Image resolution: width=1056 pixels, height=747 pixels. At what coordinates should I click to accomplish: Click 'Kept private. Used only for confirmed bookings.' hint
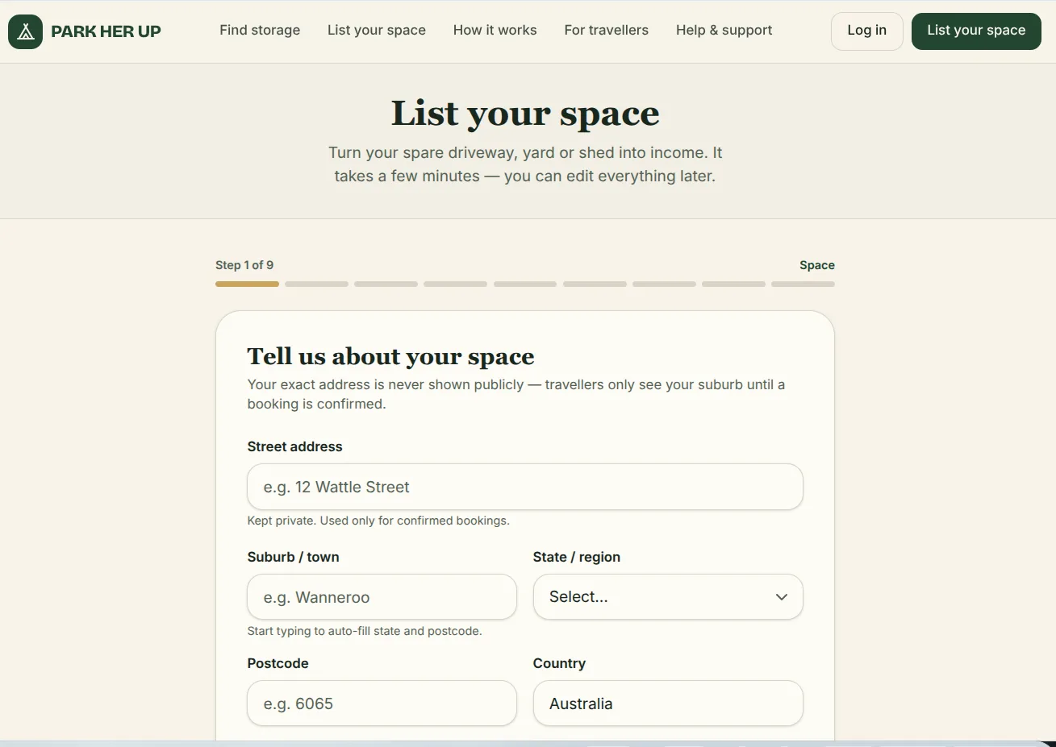(x=378, y=521)
